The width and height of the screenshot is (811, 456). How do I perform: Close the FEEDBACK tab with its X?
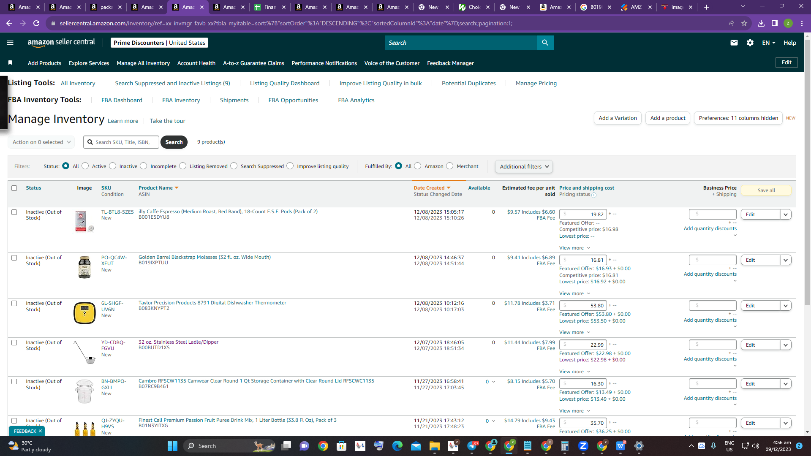pyautogui.click(x=40, y=431)
